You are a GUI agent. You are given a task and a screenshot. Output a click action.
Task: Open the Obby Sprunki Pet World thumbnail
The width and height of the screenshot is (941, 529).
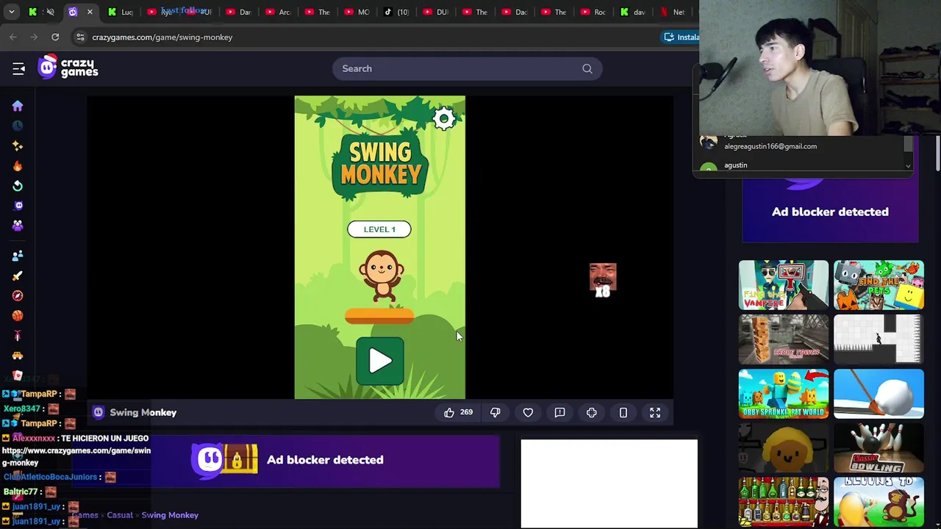coord(784,393)
